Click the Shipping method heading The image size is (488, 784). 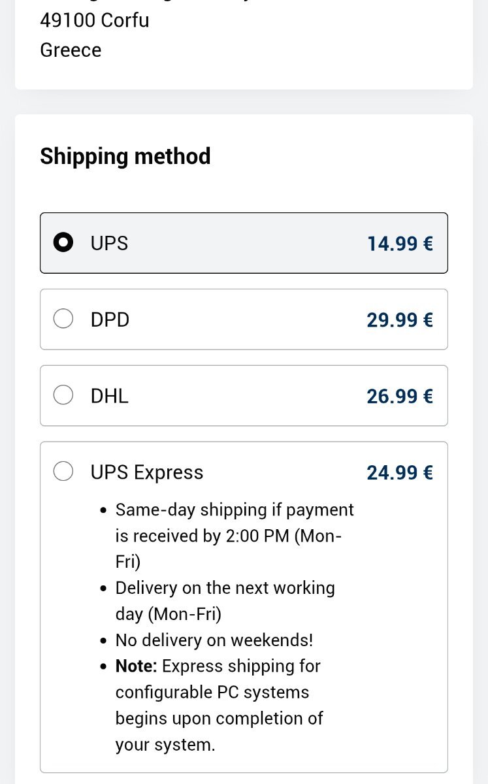pos(125,157)
